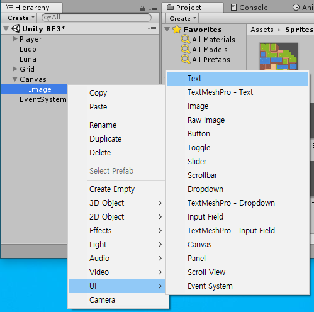Expand the Player object in Hierarchy
The height and width of the screenshot is (312, 314).
(x=14, y=38)
